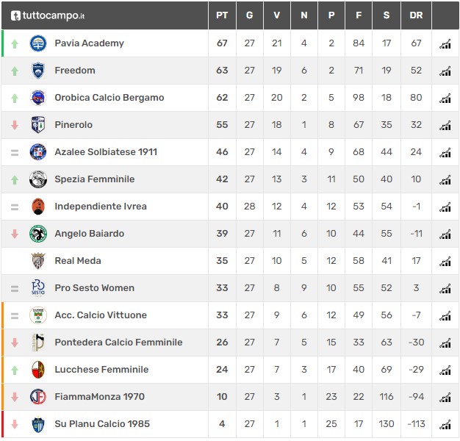Open the Pontedera Calcio Femminile team link
The height and width of the screenshot is (441, 460).
tap(118, 343)
